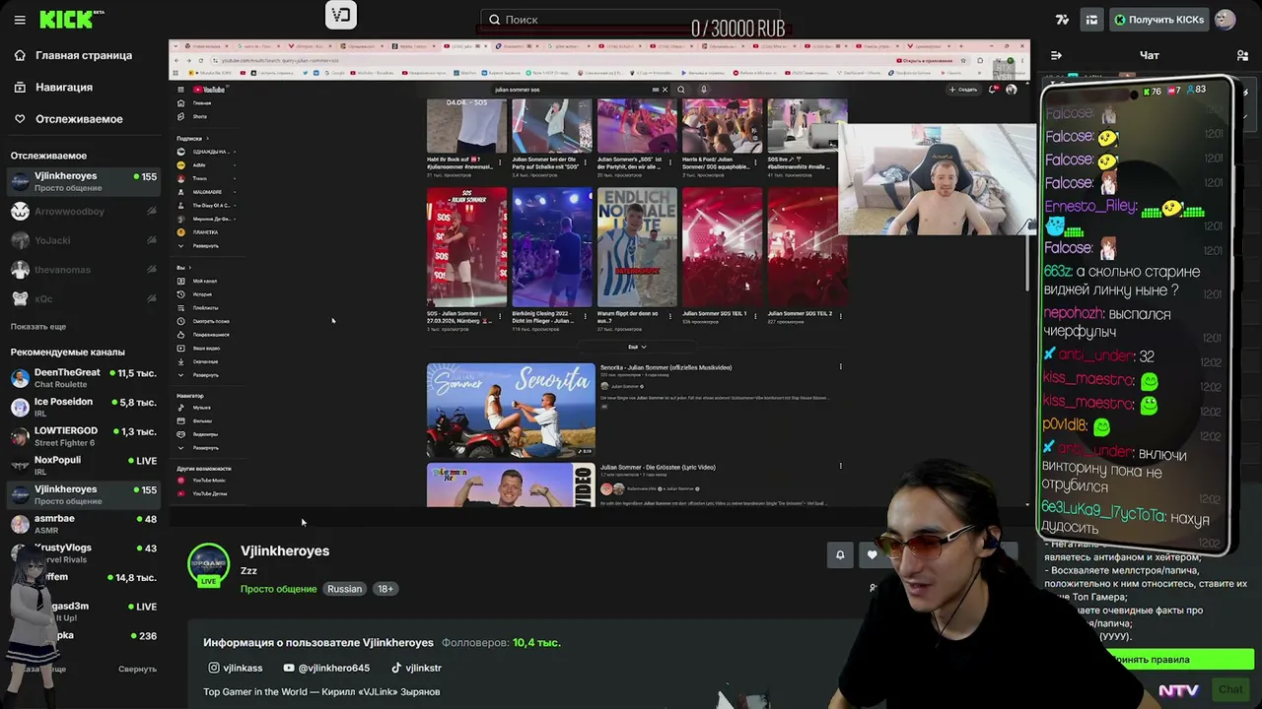Open chat users list icon

pos(1242,55)
